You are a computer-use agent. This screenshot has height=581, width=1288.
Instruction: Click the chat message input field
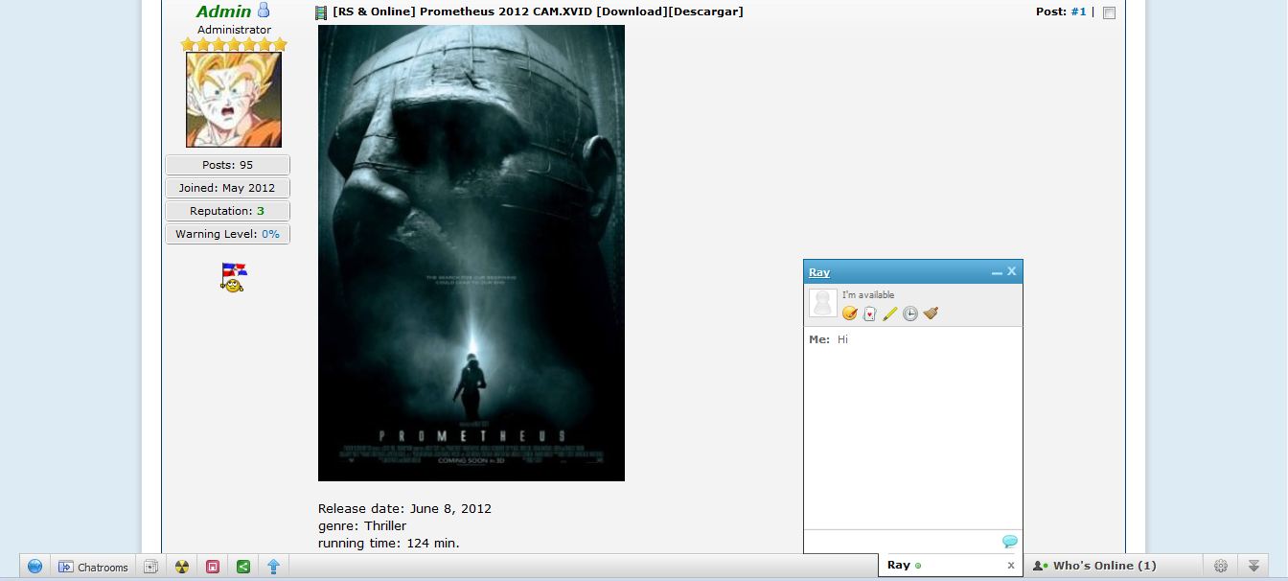[902, 542]
